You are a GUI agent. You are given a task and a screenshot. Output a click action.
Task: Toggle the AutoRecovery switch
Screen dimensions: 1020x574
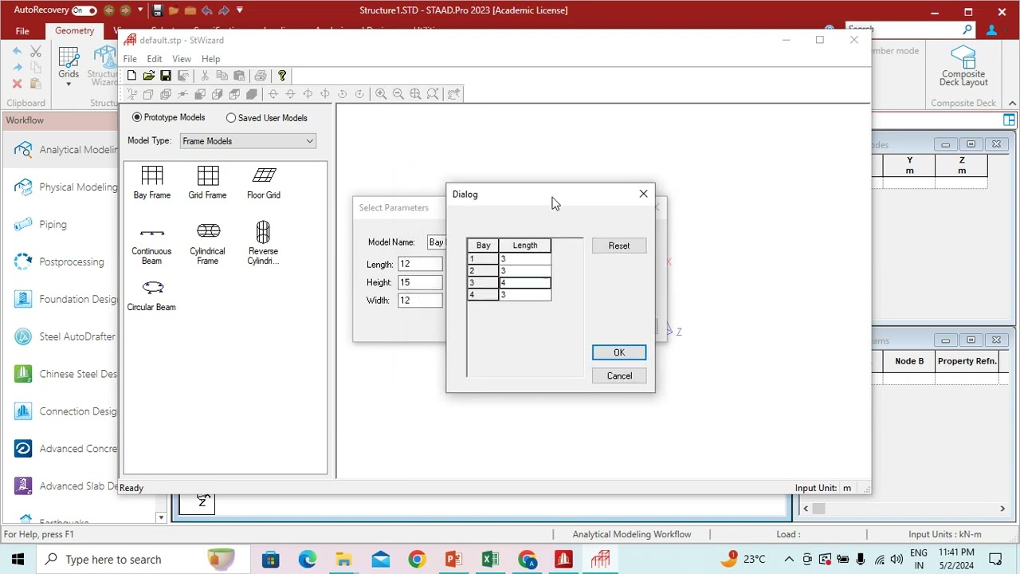pyautogui.click(x=84, y=10)
